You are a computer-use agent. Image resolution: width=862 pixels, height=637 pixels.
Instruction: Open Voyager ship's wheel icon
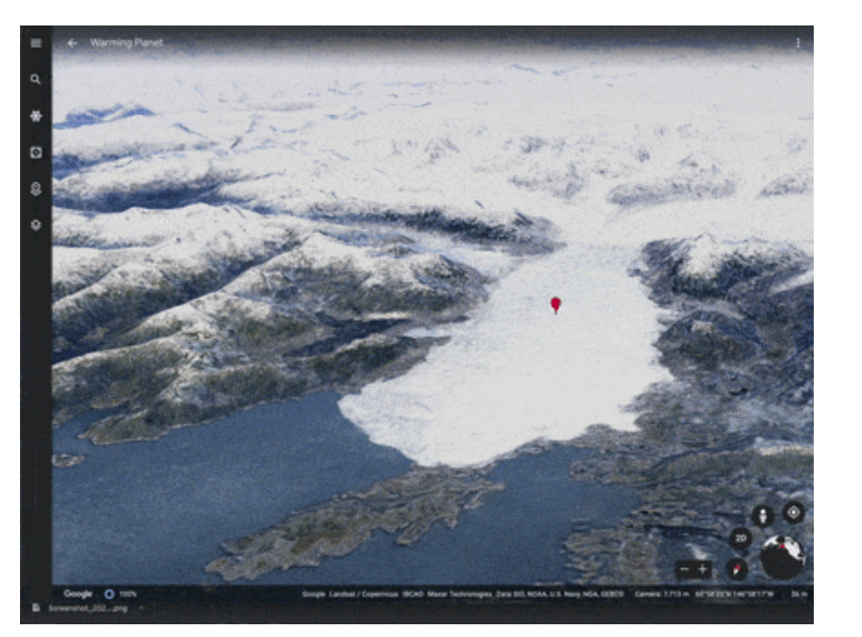coord(35,116)
